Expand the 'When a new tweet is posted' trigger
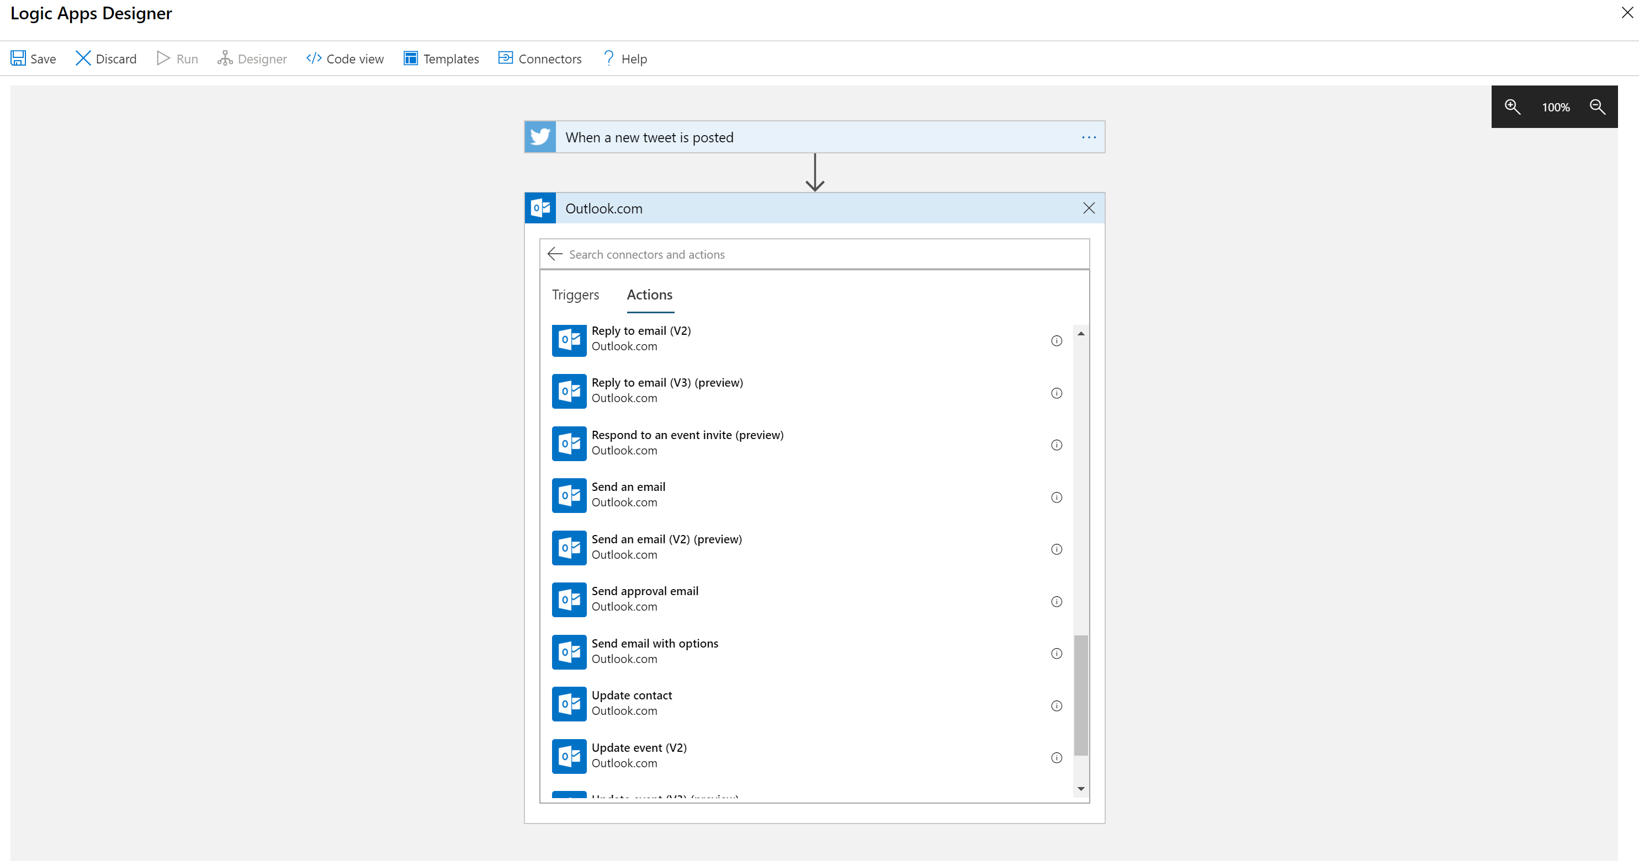The image size is (1639, 861). 649,137
